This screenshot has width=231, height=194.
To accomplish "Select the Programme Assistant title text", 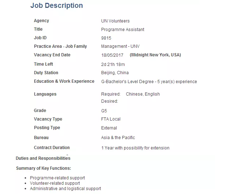I will (x=123, y=30).
